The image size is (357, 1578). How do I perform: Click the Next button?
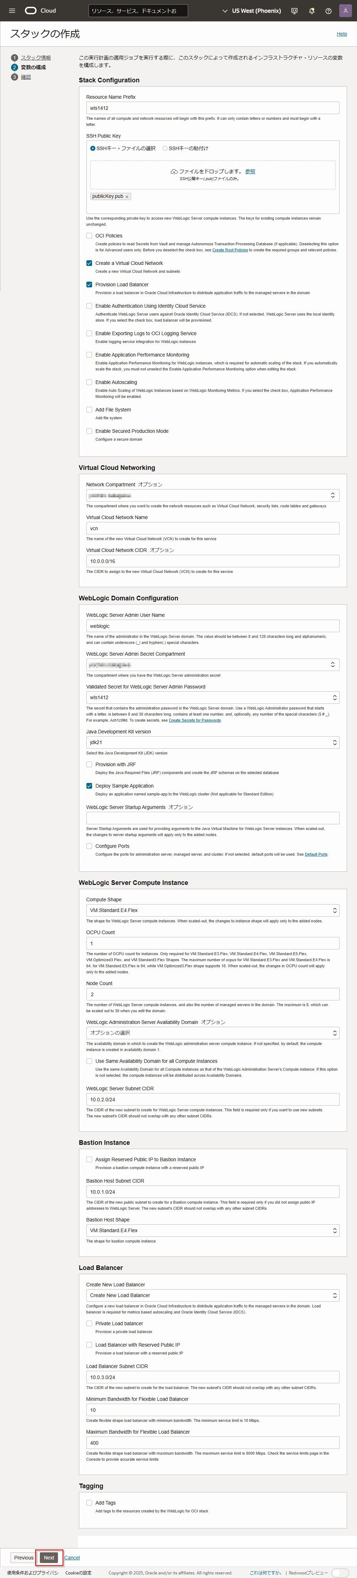[49, 1557]
